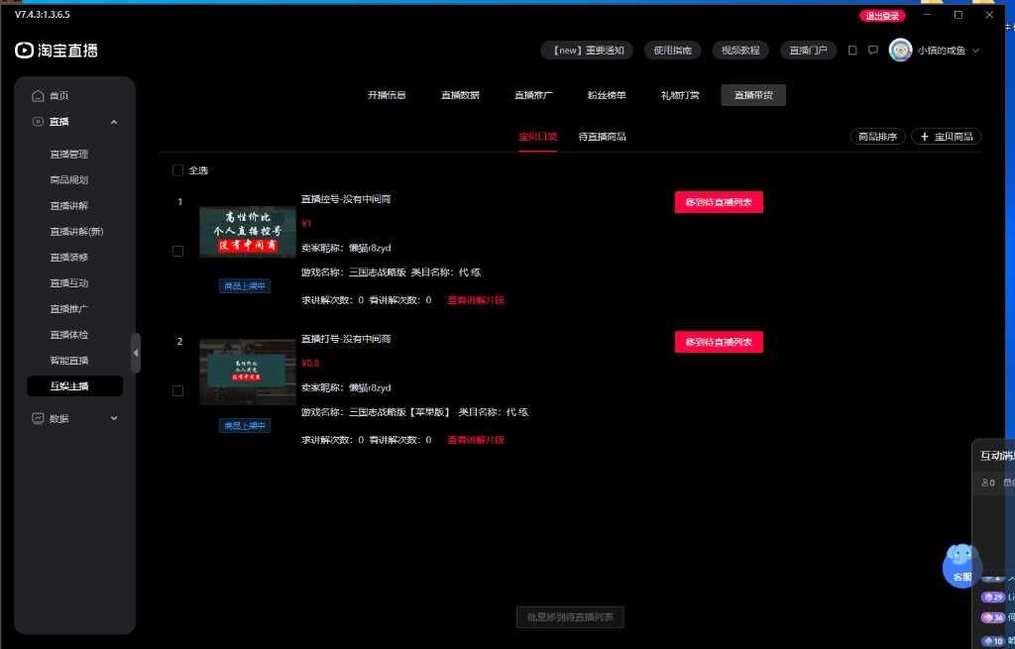
Task: Open 直播讲解(新) in the sidebar
Action: click(76, 232)
